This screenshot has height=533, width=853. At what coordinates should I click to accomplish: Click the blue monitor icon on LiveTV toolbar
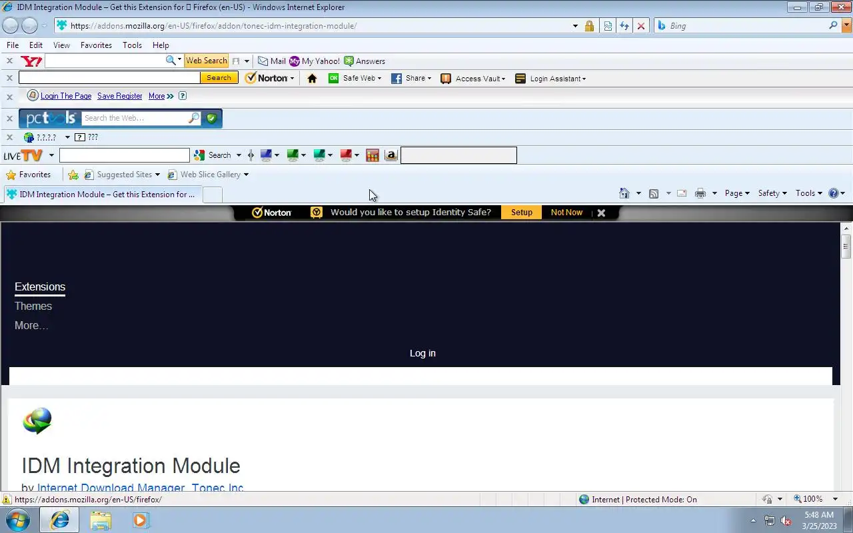(x=266, y=155)
